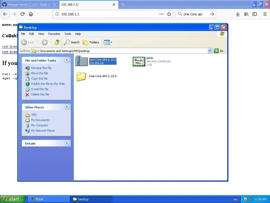Open VM2 in Other Places

(34, 115)
